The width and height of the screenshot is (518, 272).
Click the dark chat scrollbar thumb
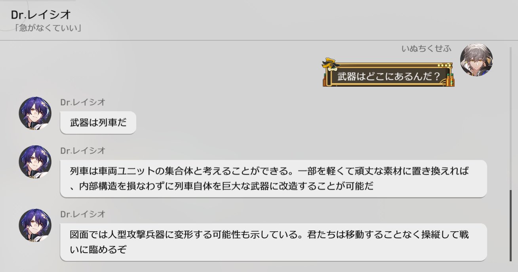510,225
